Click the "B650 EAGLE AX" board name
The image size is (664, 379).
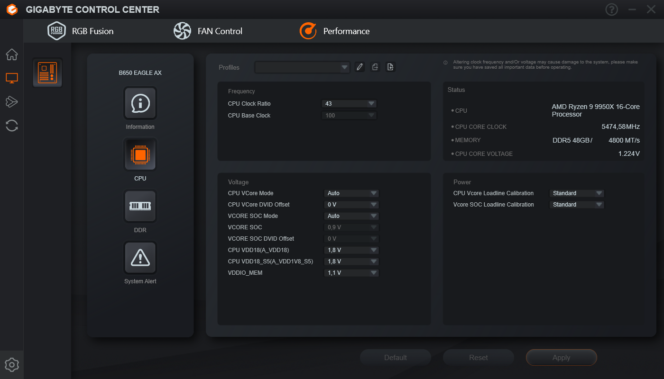click(140, 73)
